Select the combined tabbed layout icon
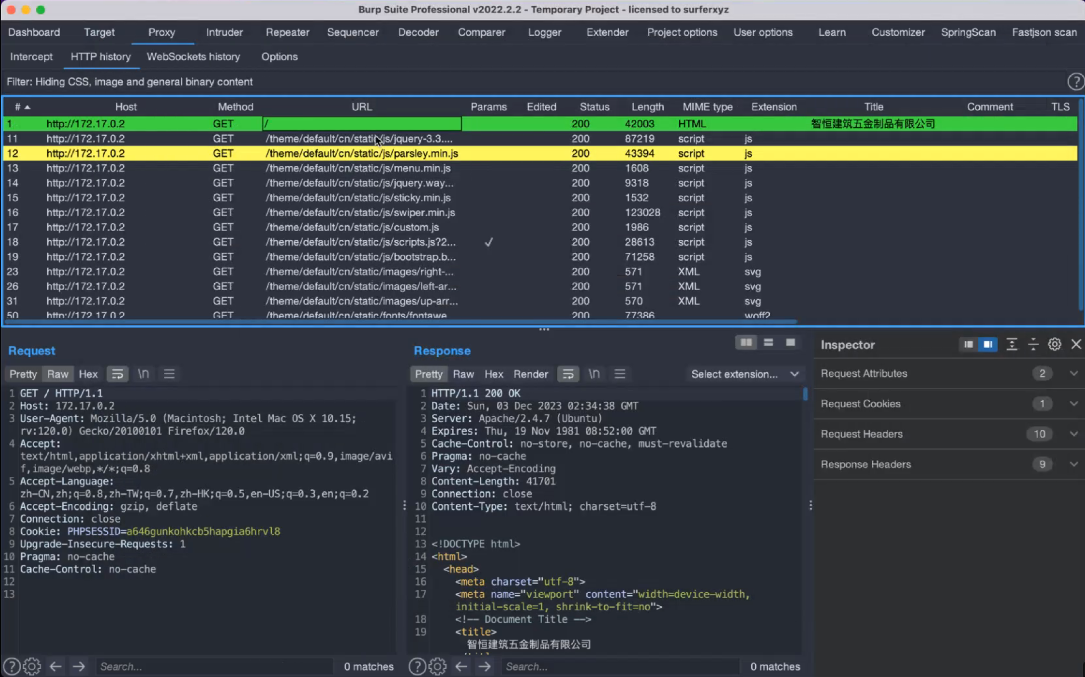Screen dimensions: 1085x677 point(791,342)
